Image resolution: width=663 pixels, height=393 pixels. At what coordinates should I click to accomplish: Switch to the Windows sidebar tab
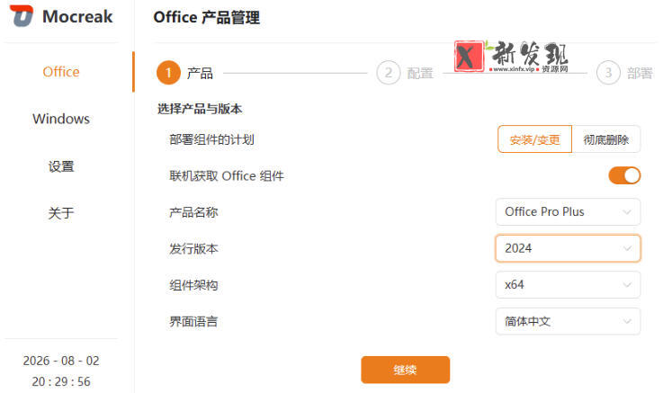pos(61,119)
